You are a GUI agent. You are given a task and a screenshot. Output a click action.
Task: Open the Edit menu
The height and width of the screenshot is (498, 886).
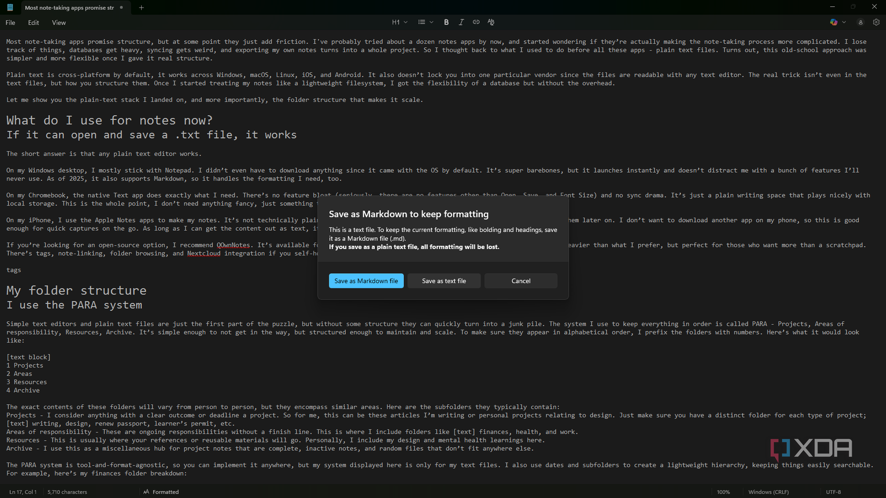(33, 23)
